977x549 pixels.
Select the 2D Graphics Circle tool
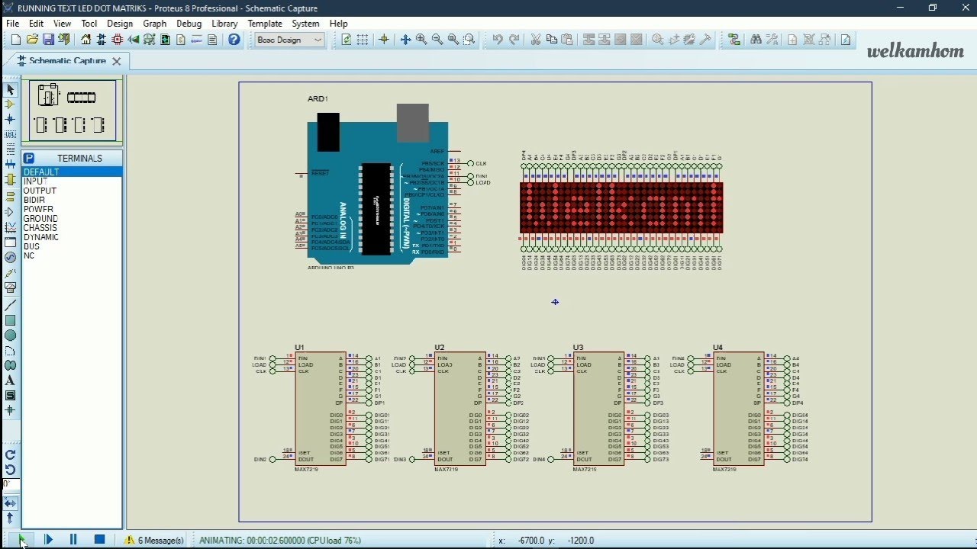[10, 335]
